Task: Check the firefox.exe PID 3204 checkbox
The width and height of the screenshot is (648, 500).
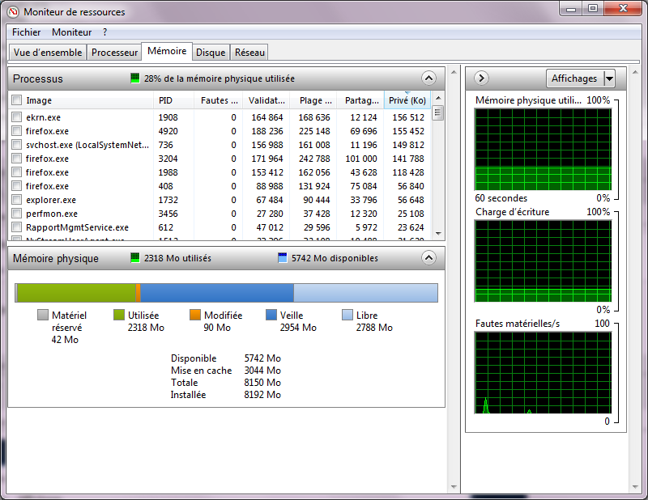Action: (16, 158)
